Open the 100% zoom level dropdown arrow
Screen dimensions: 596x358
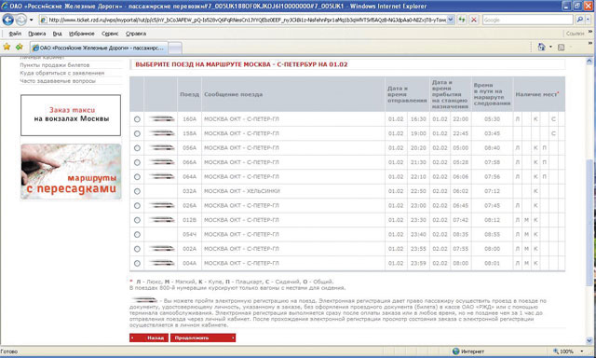(581, 351)
